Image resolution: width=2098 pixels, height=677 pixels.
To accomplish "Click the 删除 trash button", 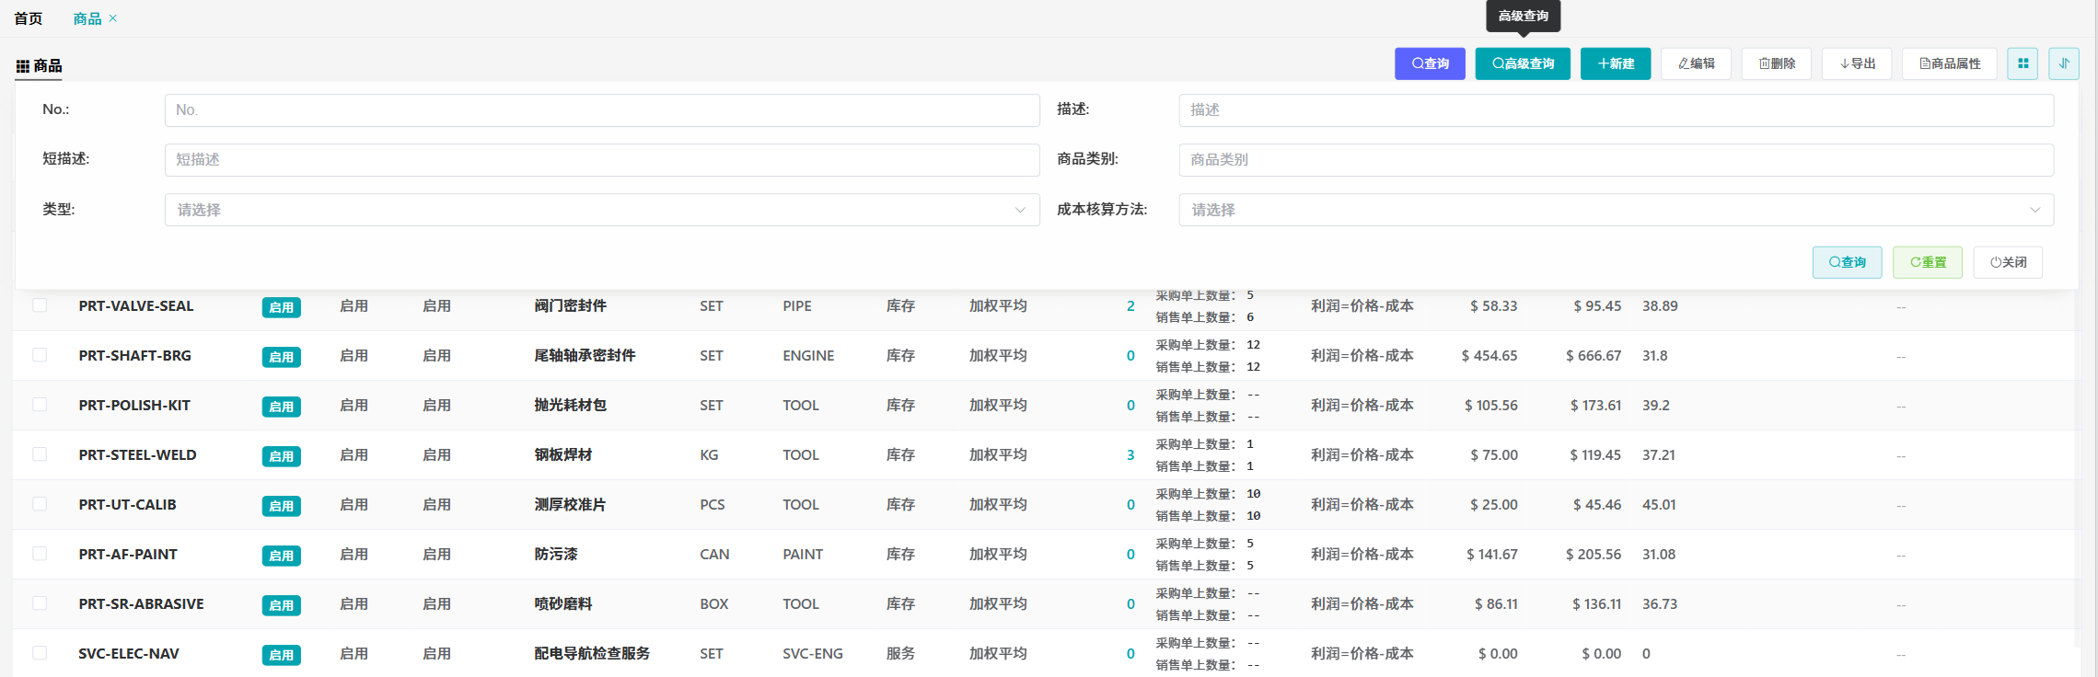I will pos(1776,63).
